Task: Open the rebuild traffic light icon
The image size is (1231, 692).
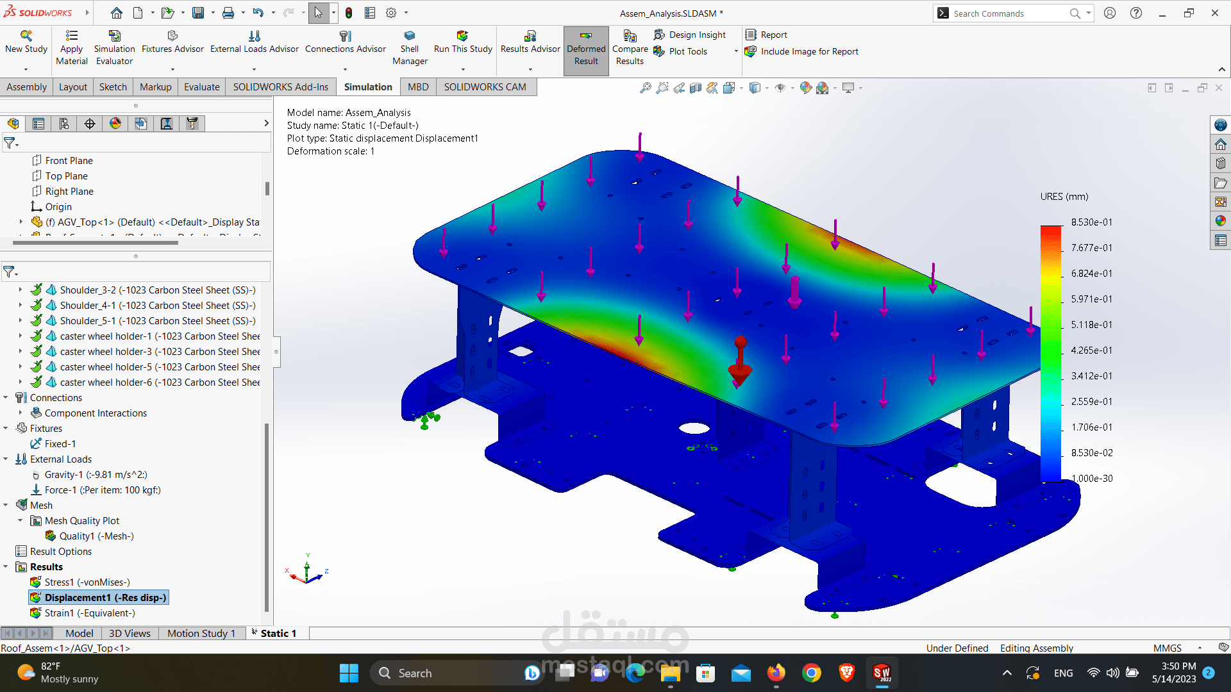Action: click(x=349, y=13)
